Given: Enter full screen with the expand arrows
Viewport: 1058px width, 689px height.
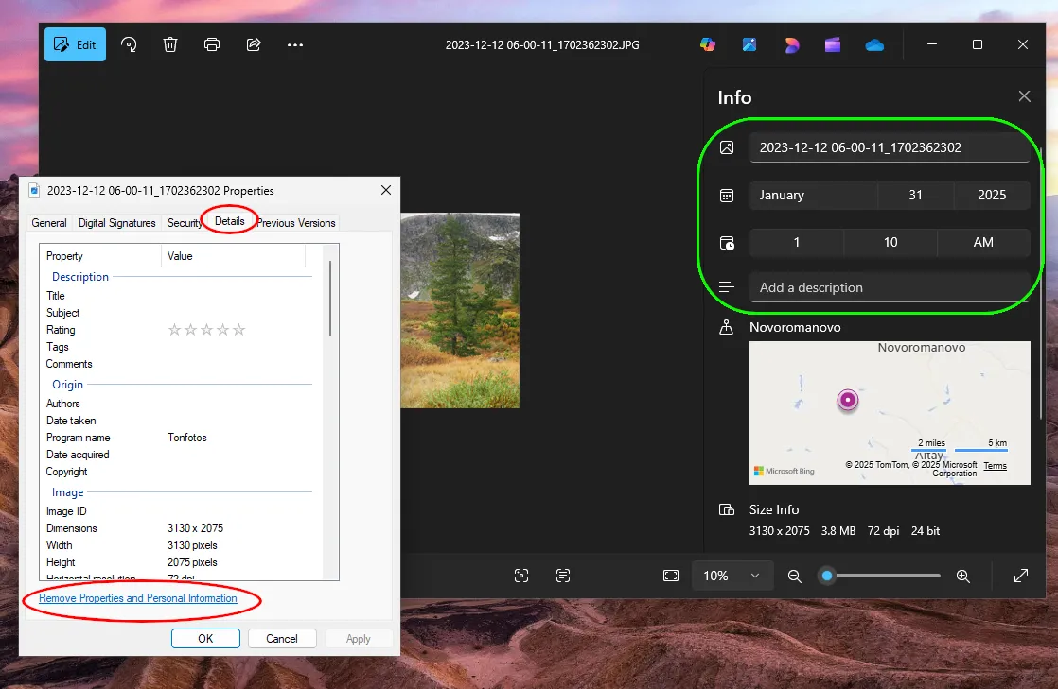Looking at the screenshot, I should [x=1021, y=576].
